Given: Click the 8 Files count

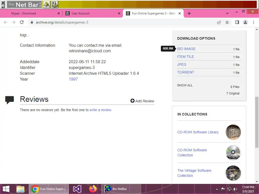Looking at the screenshot, I should (235, 87).
